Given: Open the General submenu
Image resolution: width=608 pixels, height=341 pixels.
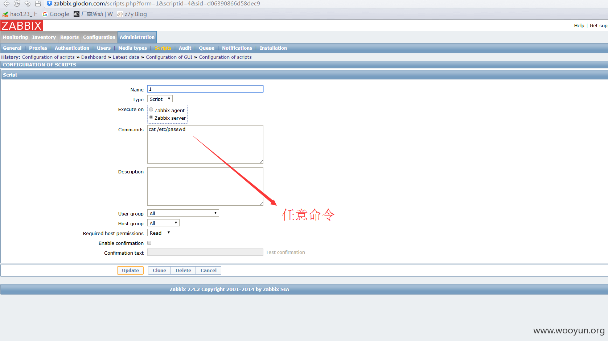Looking at the screenshot, I should (x=12, y=48).
